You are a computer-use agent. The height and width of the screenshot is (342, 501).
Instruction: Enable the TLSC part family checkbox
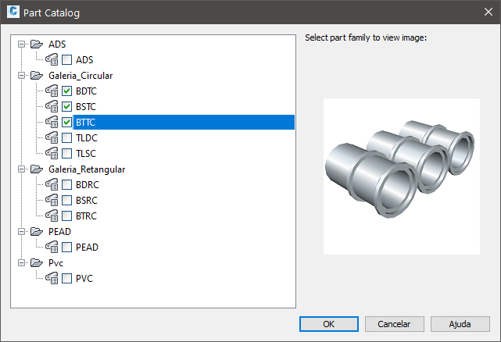click(66, 154)
